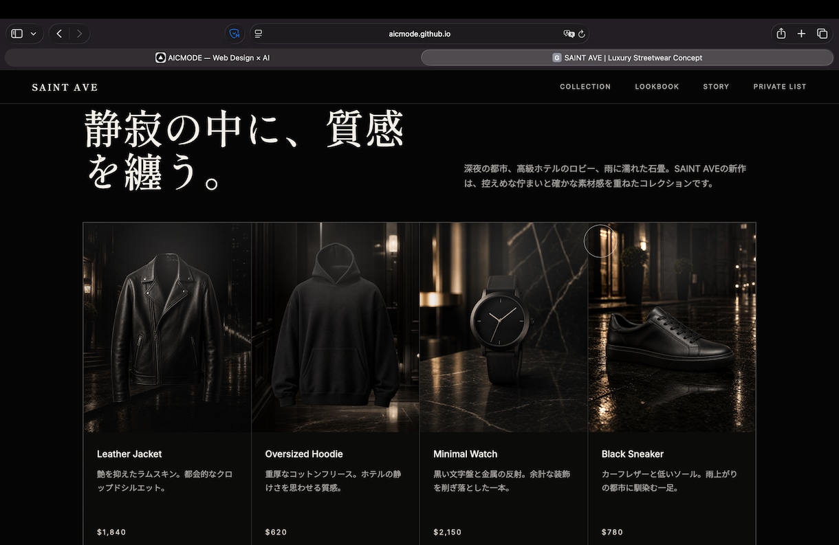Open the Minimal Watch product image
This screenshot has width=839, height=545.
(503, 327)
